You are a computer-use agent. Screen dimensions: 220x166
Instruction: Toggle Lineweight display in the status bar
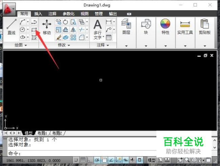(x=132, y=160)
